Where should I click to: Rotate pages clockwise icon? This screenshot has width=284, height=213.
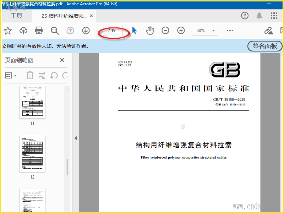pyautogui.click(x=65, y=75)
